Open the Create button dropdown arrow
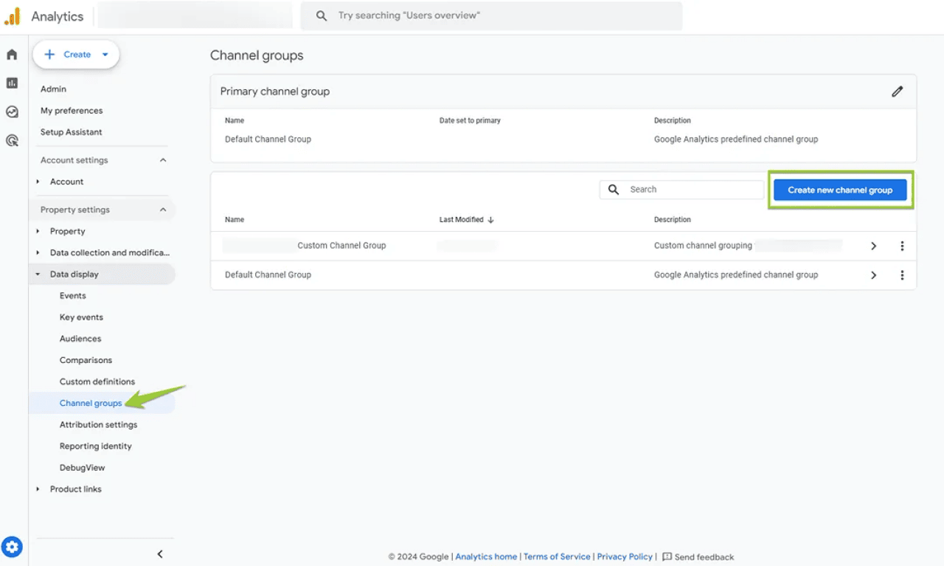Screen dimensions: 944x566 103,54
